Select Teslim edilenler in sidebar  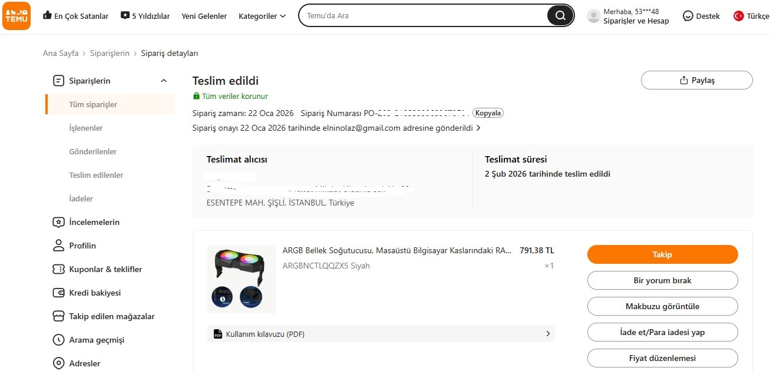point(96,175)
